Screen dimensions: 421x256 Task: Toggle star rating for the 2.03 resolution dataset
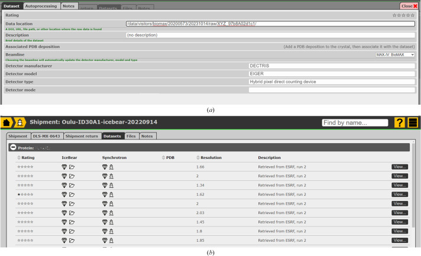coord(24,212)
